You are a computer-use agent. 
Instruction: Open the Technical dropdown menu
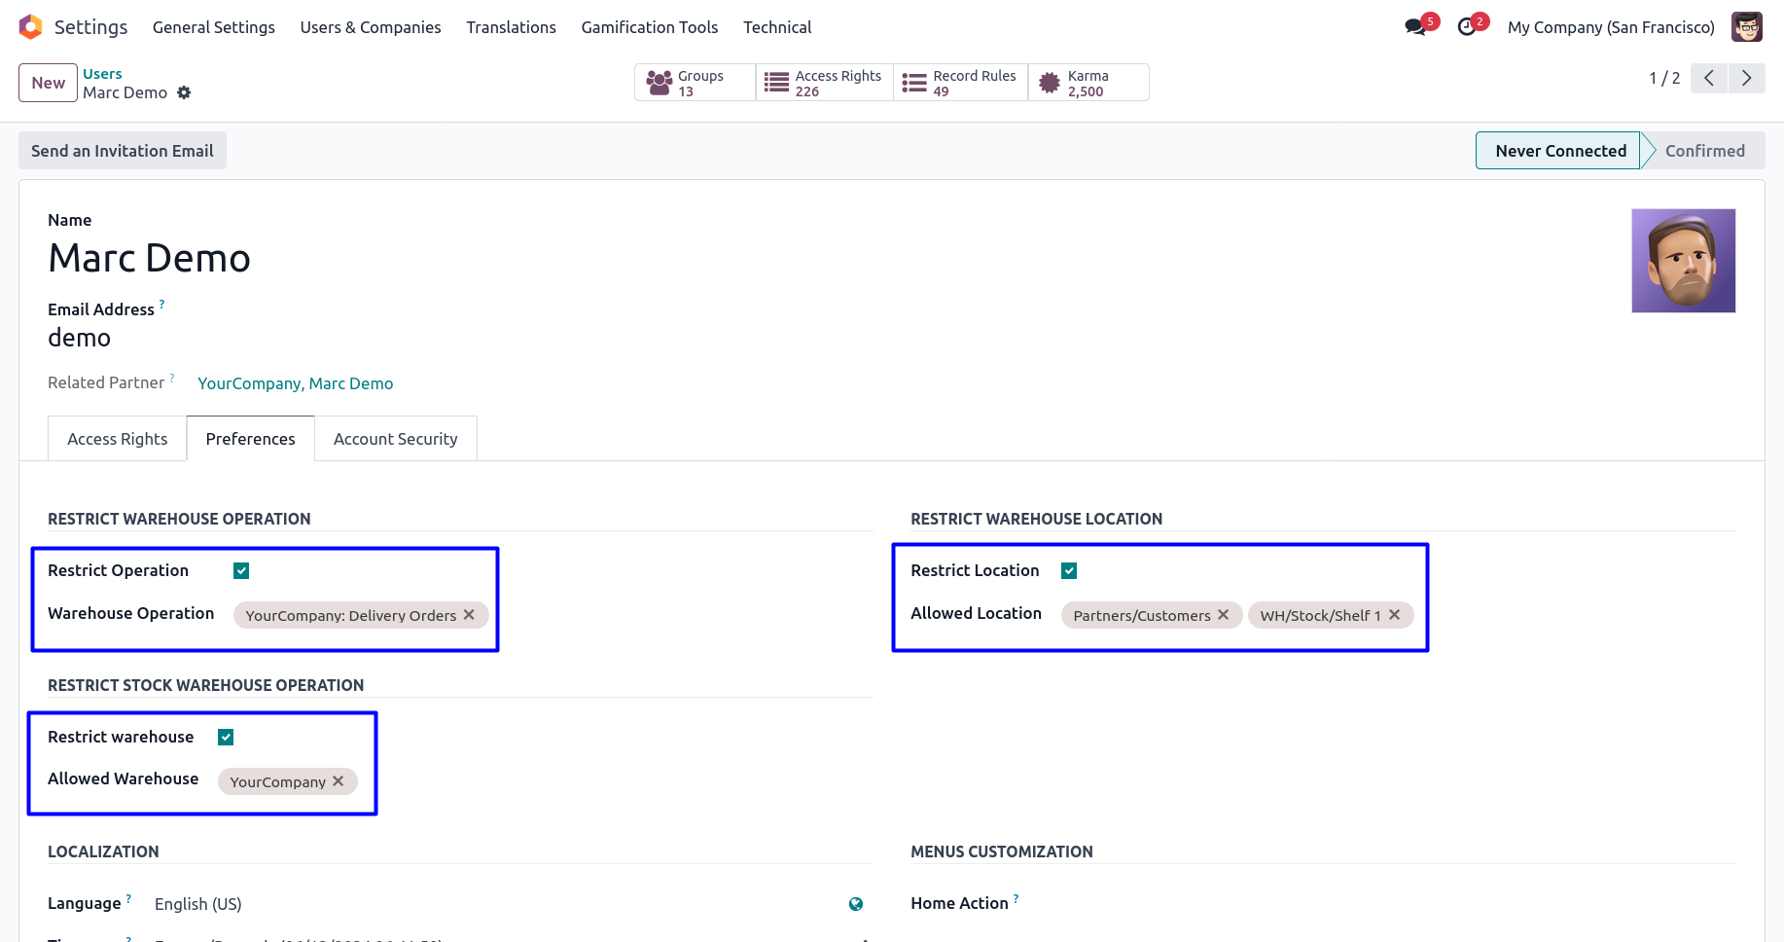776,27
